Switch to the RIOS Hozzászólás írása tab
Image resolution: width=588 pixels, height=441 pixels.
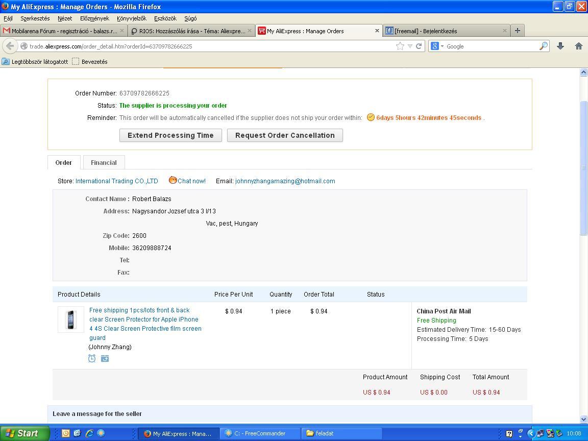click(191, 31)
